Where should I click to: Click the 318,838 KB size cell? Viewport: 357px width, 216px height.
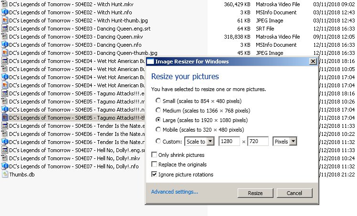[237, 37]
